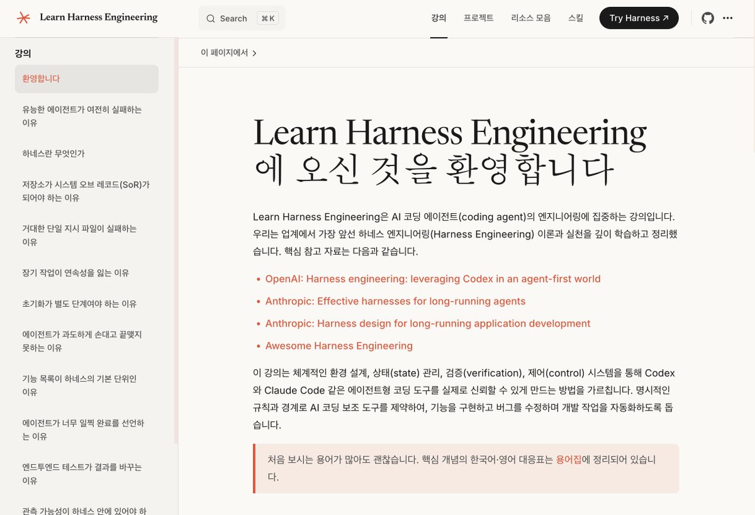Image resolution: width=755 pixels, height=515 pixels.
Task: Switch to the 강의 tab
Action: (439, 18)
